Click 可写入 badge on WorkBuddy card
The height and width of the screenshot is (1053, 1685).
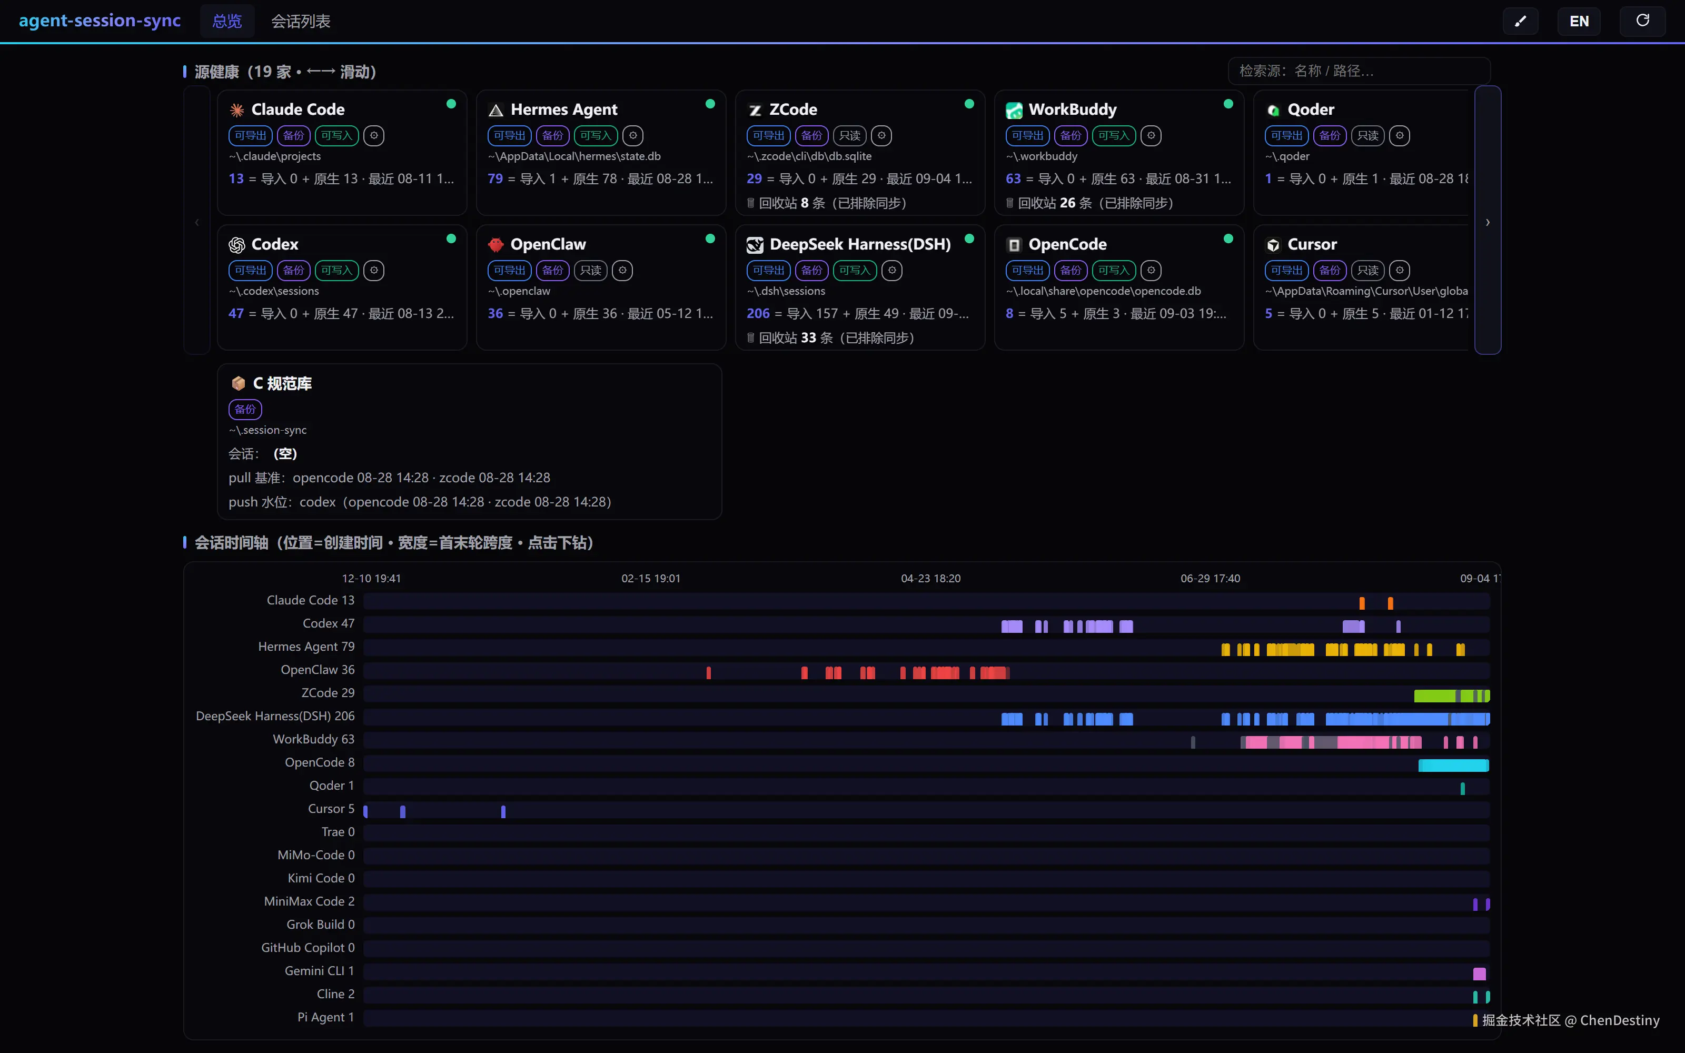(1114, 135)
